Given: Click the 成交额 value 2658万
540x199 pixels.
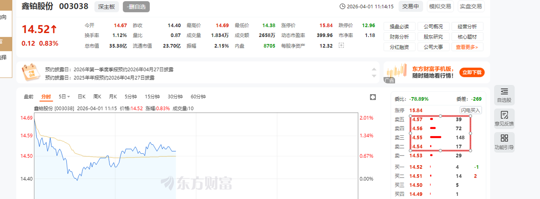Looking at the screenshot, I should point(267,35).
